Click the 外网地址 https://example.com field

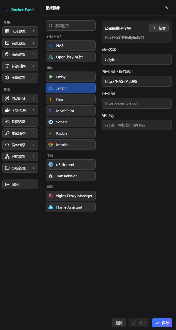coord(137,103)
